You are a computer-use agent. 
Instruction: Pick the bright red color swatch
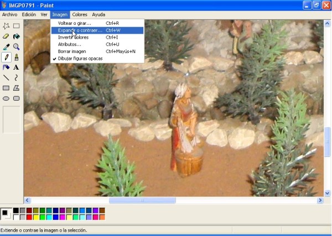pyautogui.click(x=29, y=217)
